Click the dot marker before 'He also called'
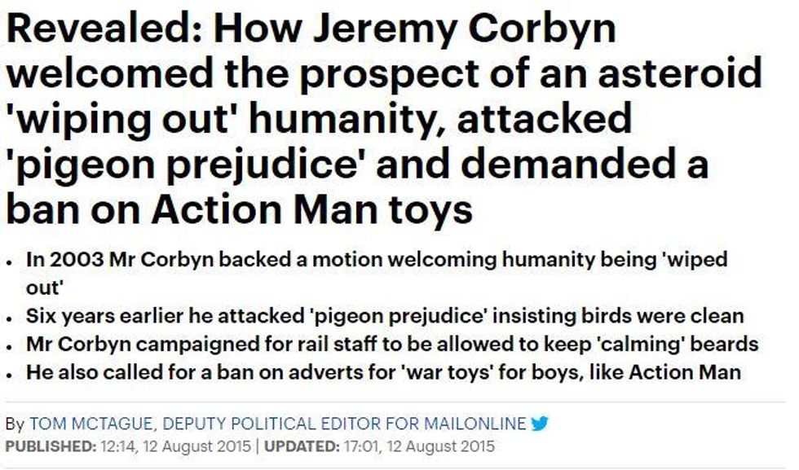The width and height of the screenshot is (799, 470). pos(9,376)
